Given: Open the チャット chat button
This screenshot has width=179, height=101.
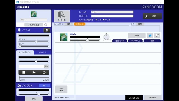Looking at the screenshot, I should [x=137, y=36].
